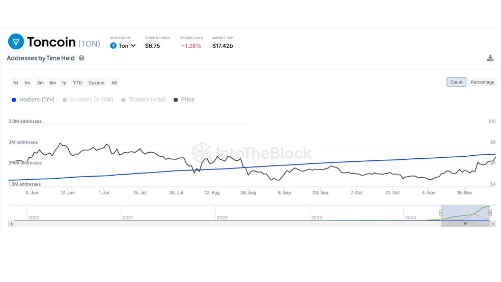The width and height of the screenshot is (501, 282).
Task: Toggle the Hodlers (1Y+) series
Action: pos(33,100)
